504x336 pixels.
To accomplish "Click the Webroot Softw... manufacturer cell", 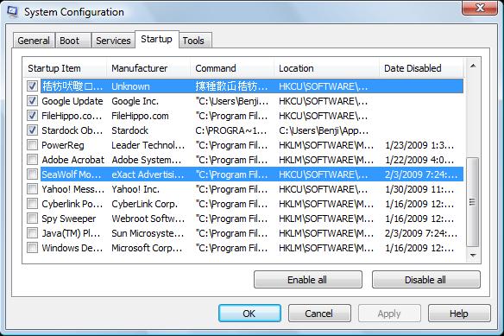I will point(148,219).
